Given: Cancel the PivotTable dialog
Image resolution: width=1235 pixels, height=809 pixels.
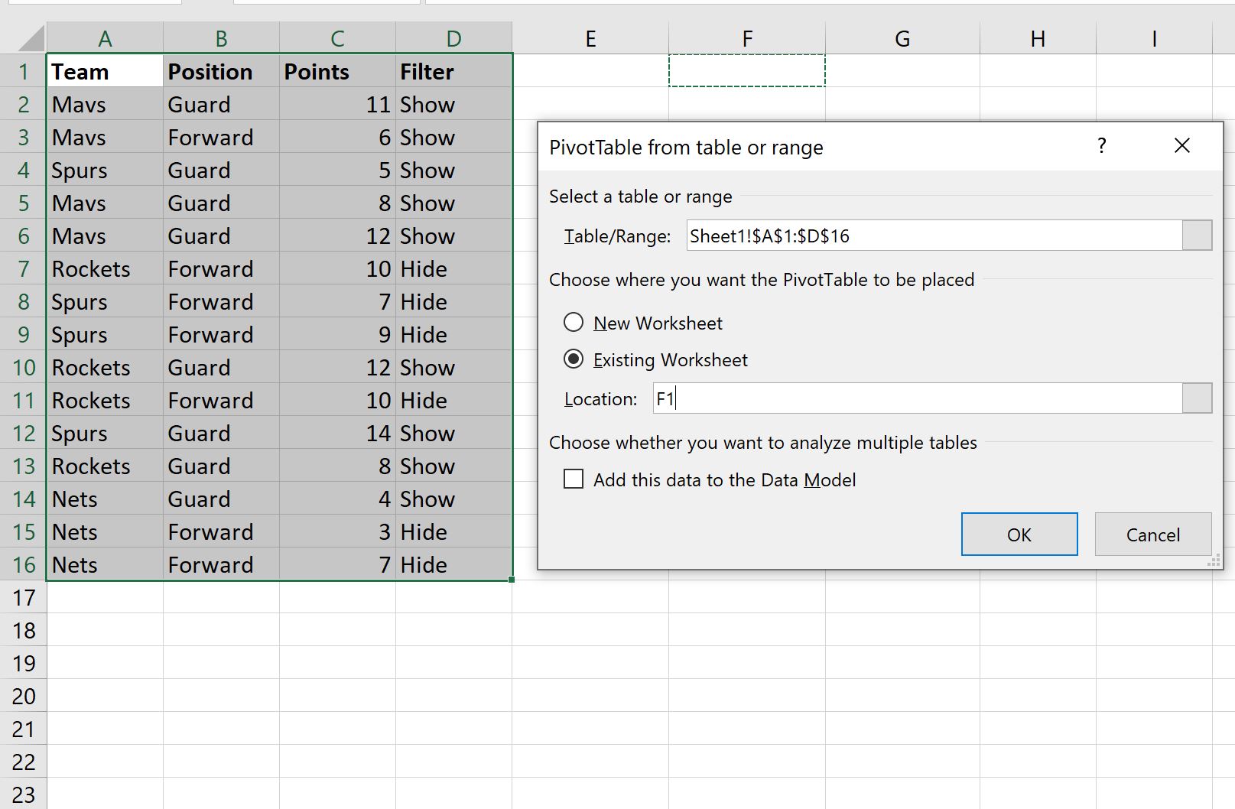Looking at the screenshot, I should pyautogui.click(x=1152, y=534).
